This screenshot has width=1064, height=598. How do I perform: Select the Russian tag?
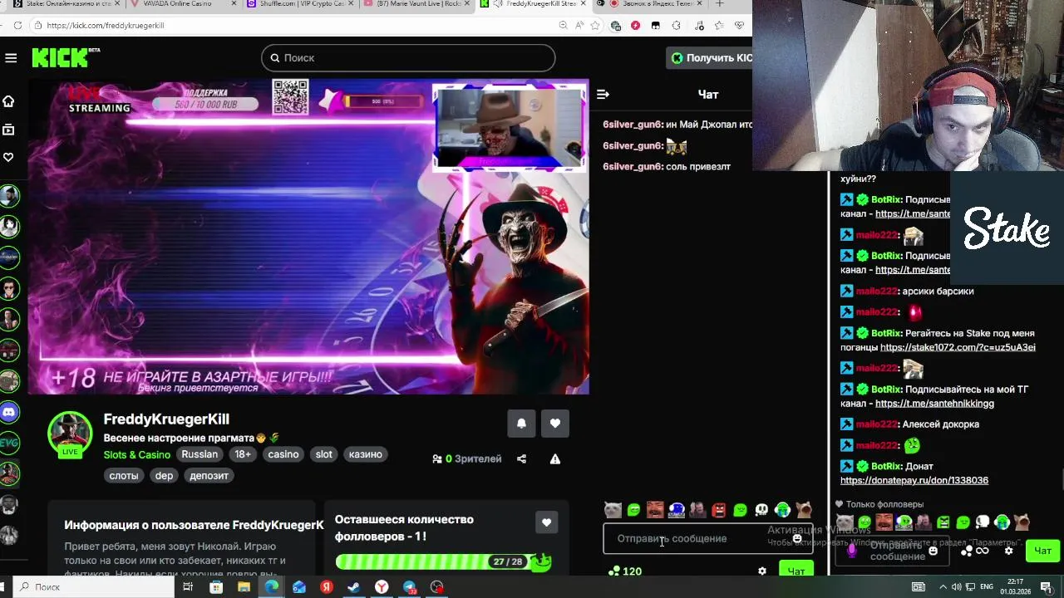[x=199, y=454]
